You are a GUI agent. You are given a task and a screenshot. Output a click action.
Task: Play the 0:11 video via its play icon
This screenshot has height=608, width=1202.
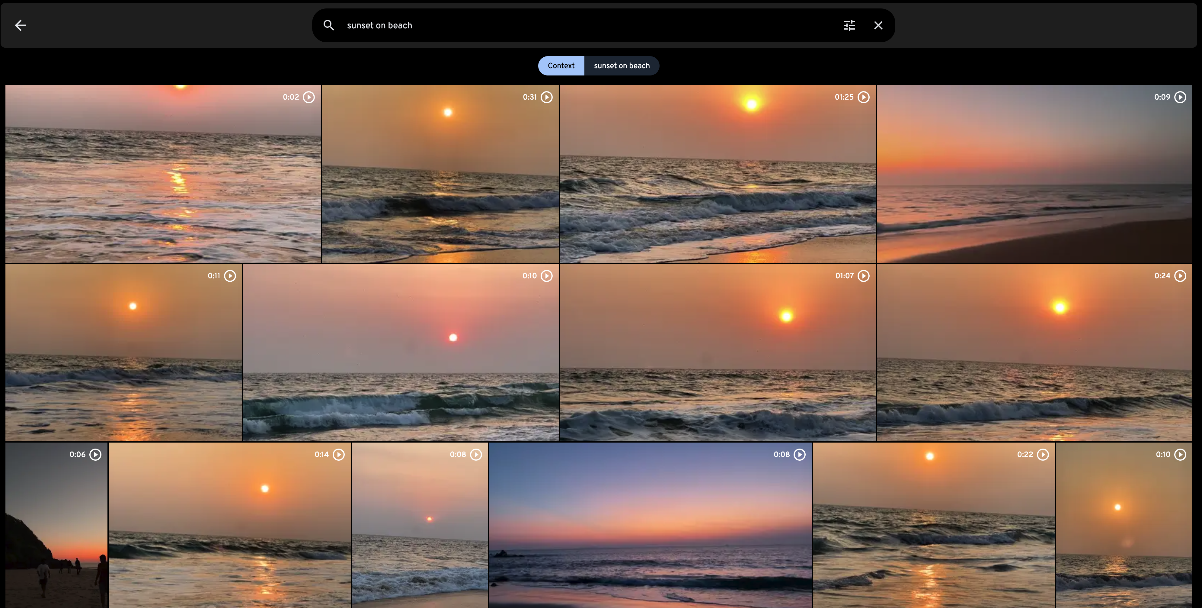230,276
